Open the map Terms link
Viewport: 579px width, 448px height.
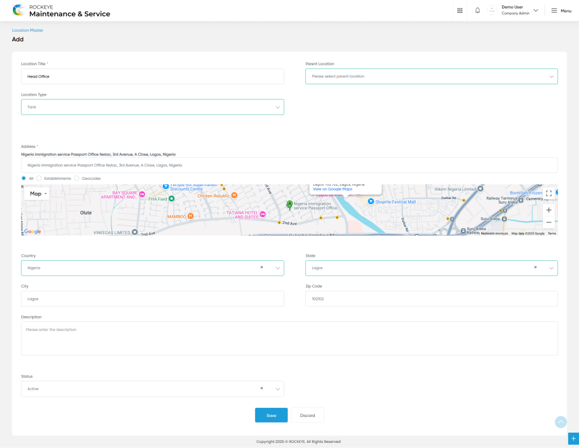click(x=552, y=234)
